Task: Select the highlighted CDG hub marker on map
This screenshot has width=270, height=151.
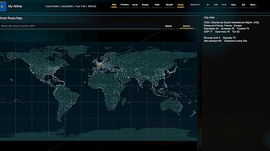Action: click(x=99, y=65)
